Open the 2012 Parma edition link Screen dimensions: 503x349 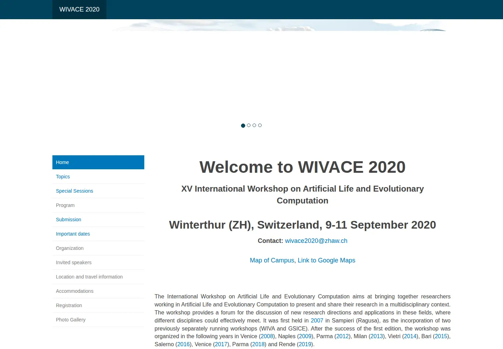[343, 336]
